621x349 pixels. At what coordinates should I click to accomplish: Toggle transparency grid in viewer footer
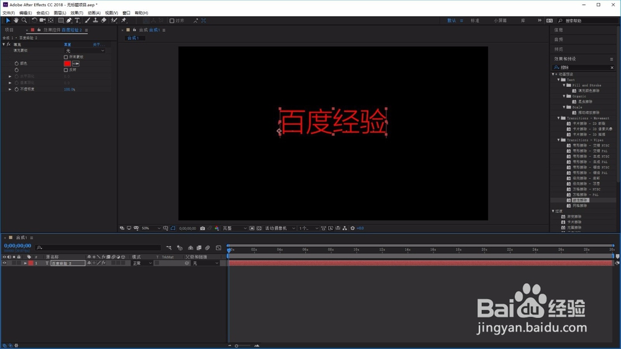click(258, 229)
